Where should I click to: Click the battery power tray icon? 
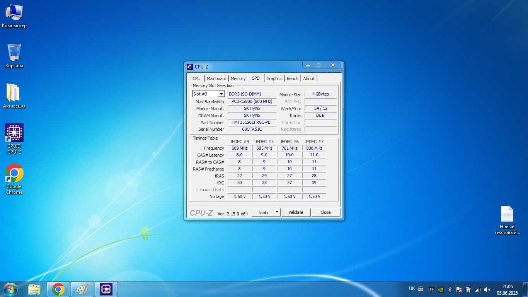pyautogui.click(x=468, y=289)
